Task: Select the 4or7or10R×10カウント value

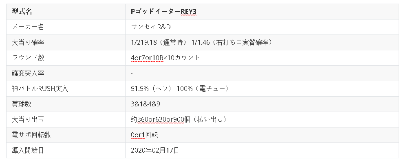Action: [x=165, y=58]
